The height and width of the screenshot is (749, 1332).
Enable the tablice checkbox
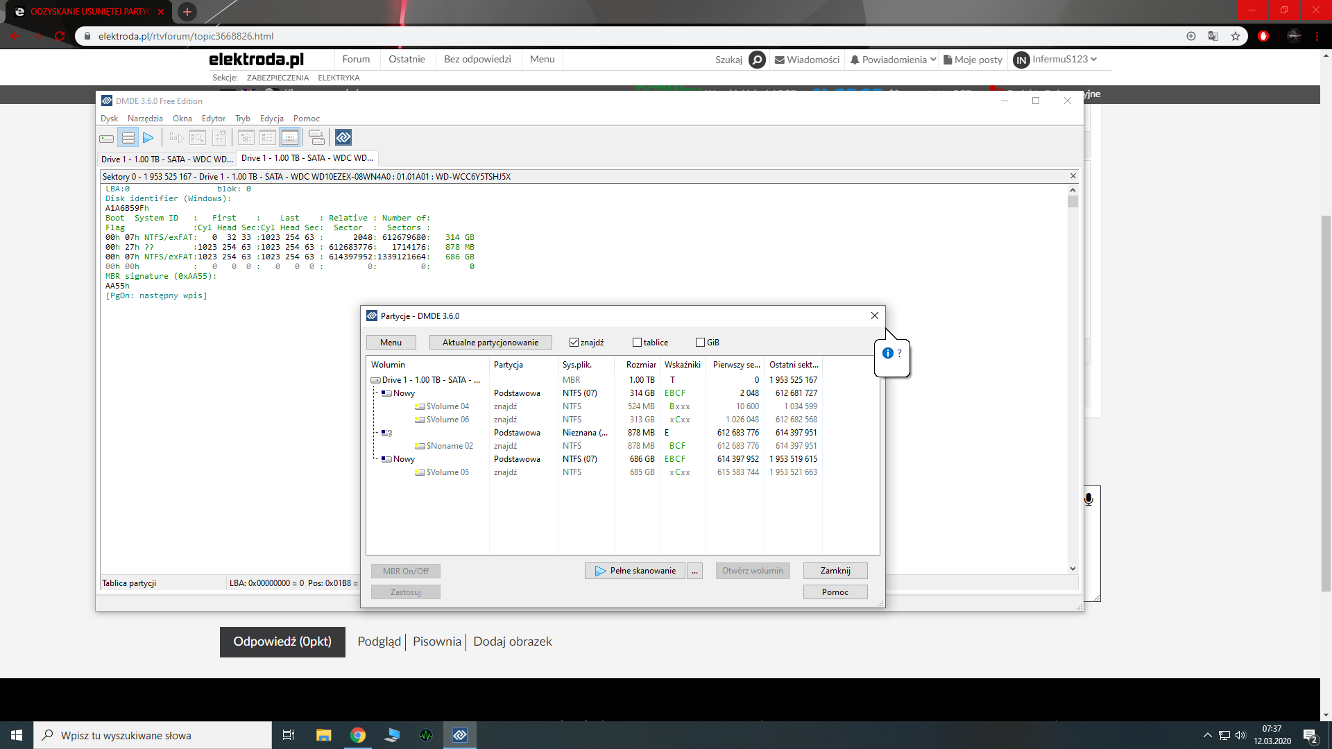(x=637, y=343)
